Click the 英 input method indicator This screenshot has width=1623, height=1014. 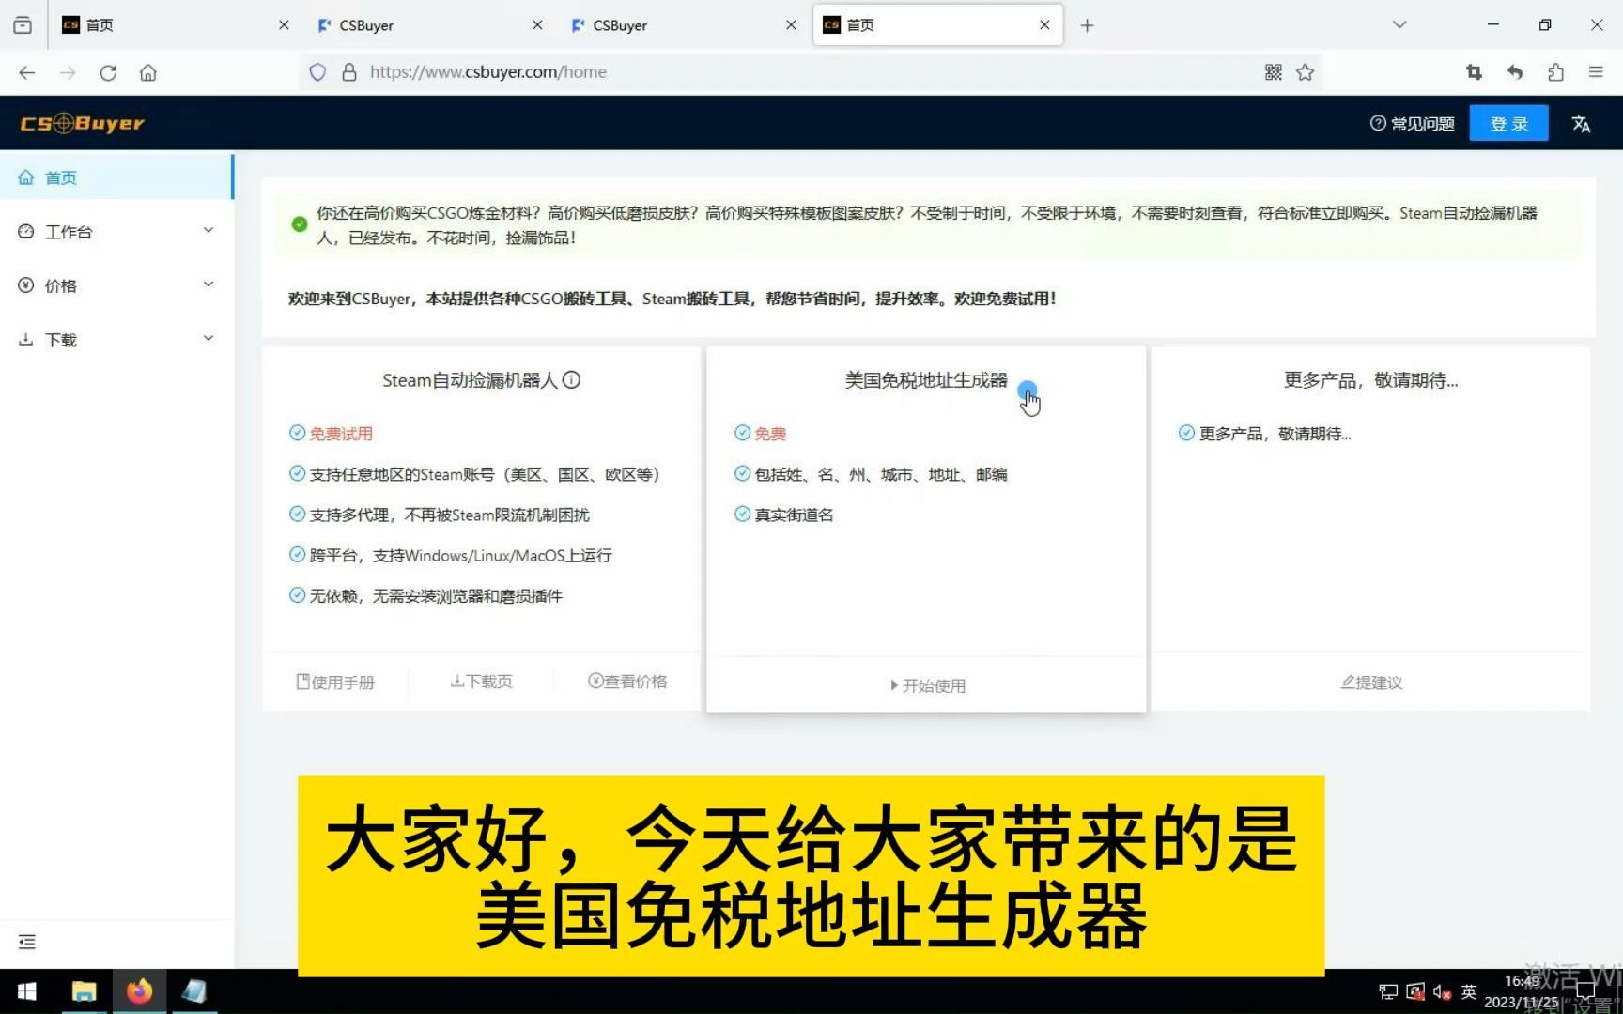[x=1469, y=991]
